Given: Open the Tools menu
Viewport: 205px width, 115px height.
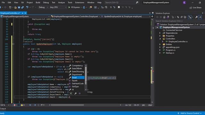Looking at the screenshot, I should (x=70, y=3).
